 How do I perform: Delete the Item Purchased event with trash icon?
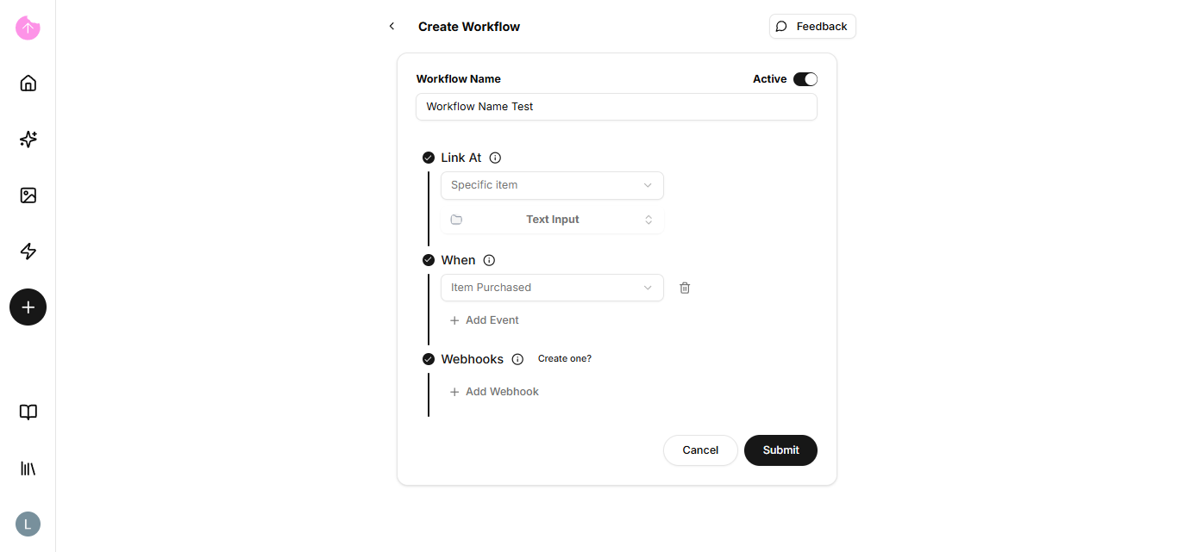click(x=685, y=288)
